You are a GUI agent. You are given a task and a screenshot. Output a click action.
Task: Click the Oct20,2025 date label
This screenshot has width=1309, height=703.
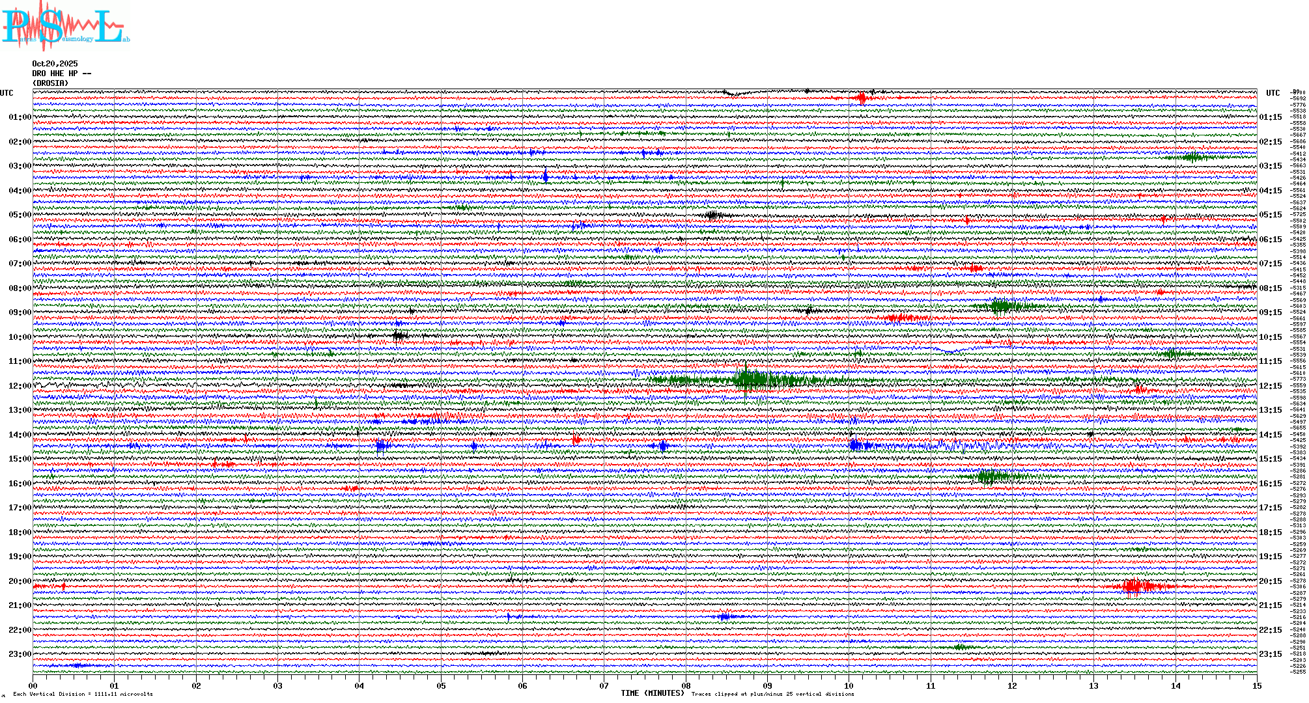pos(55,64)
